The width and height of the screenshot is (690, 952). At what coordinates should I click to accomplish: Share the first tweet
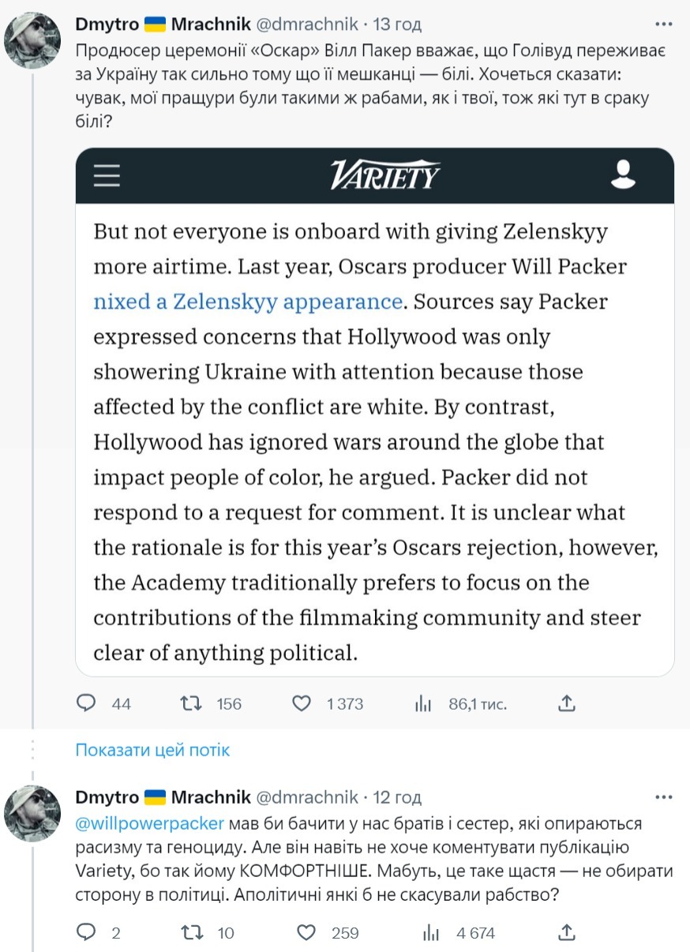tap(566, 703)
